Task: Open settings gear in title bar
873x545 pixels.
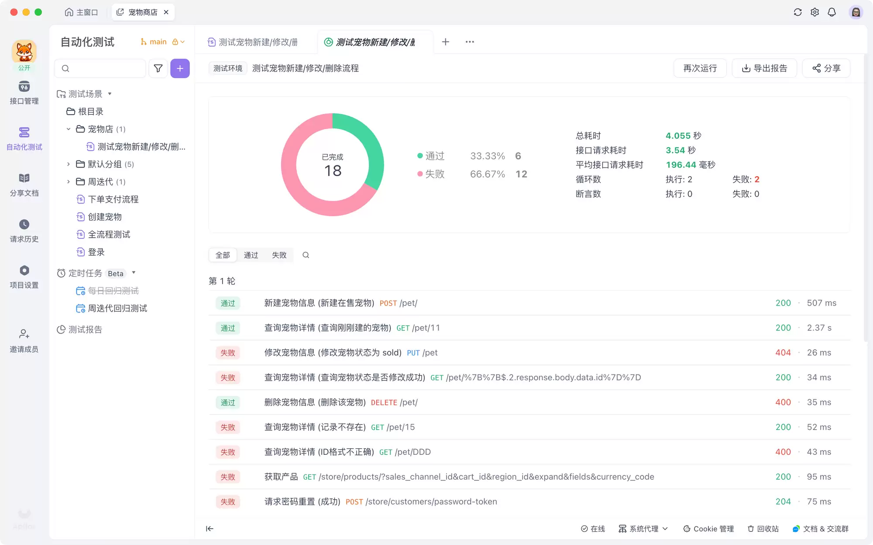Action: pos(815,12)
